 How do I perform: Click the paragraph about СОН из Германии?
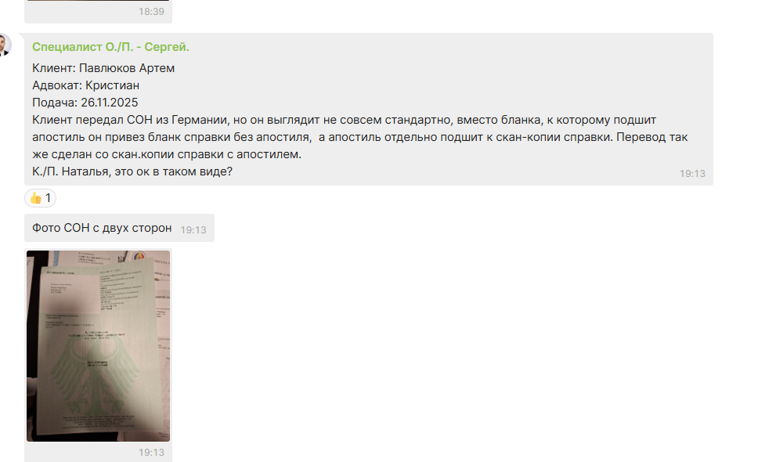(x=359, y=137)
